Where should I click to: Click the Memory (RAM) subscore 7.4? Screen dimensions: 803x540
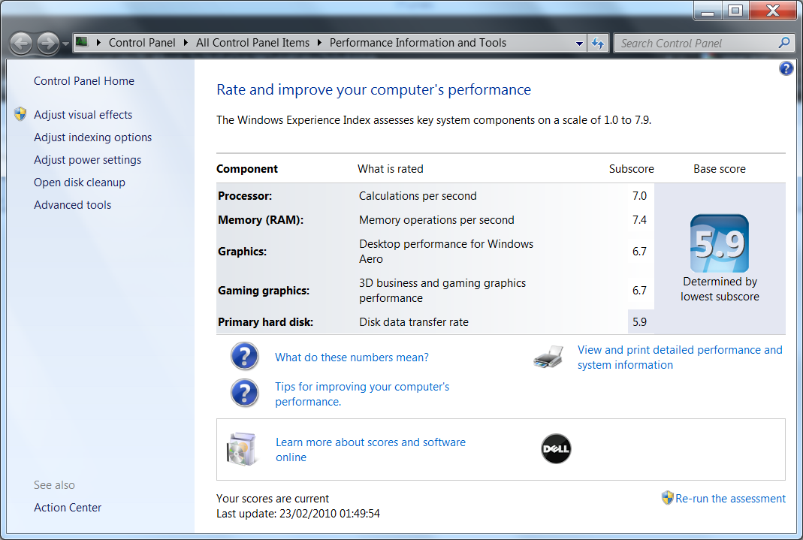coord(639,220)
